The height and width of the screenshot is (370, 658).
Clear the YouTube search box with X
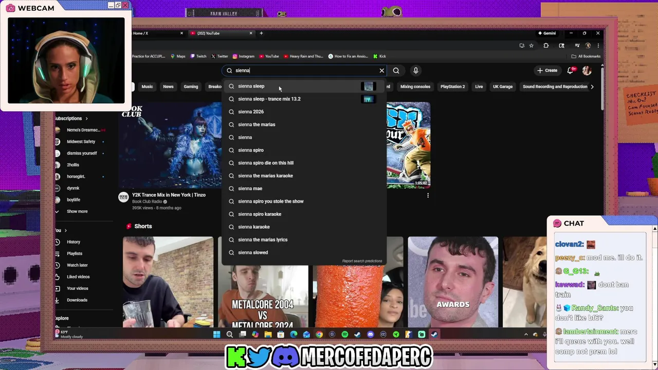point(381,70)
